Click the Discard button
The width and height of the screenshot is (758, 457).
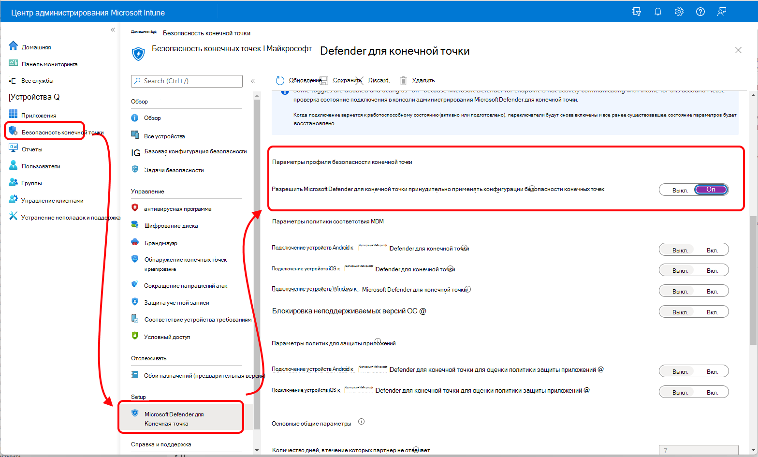[378, 80]
